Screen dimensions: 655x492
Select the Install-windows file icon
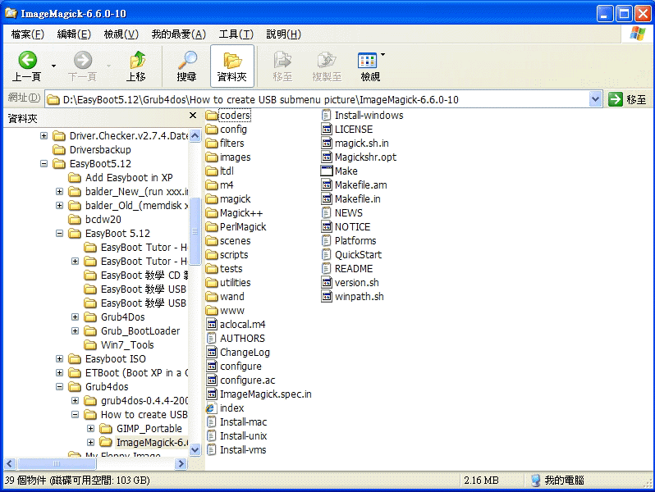(x=327, y=115)
